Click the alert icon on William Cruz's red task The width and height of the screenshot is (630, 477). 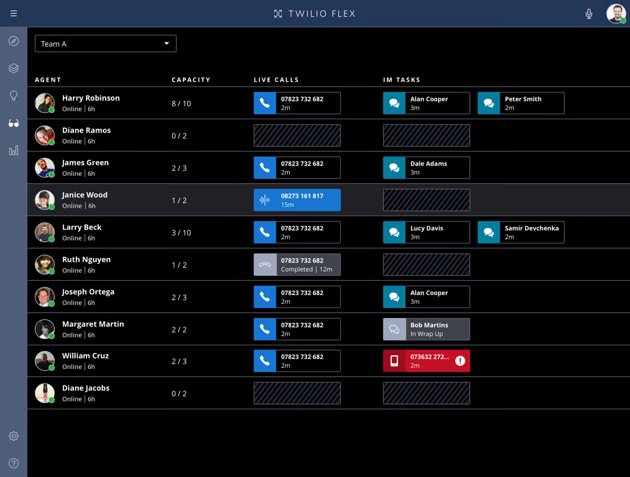[x=460, y=361]
